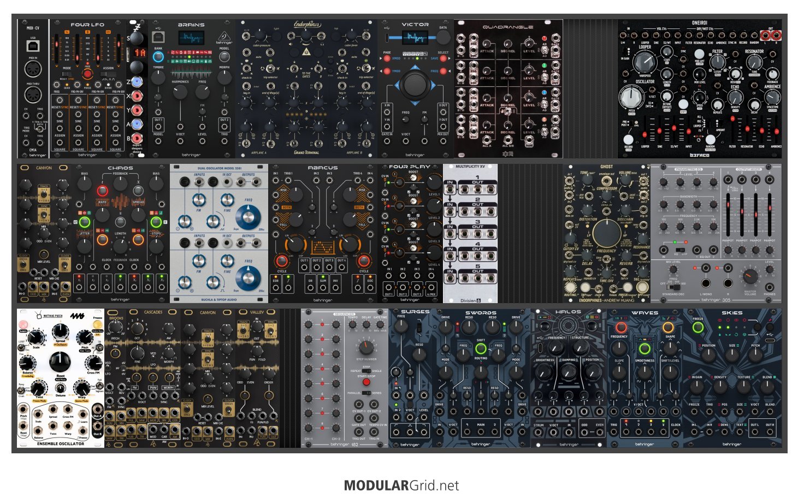
Task: Flip the PARALLEL/SERIES switch on 182 sequencer
Action: 366,393
